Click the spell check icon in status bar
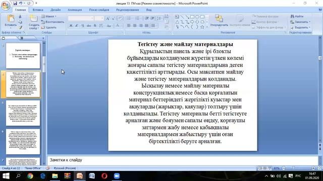 point(48,168)
